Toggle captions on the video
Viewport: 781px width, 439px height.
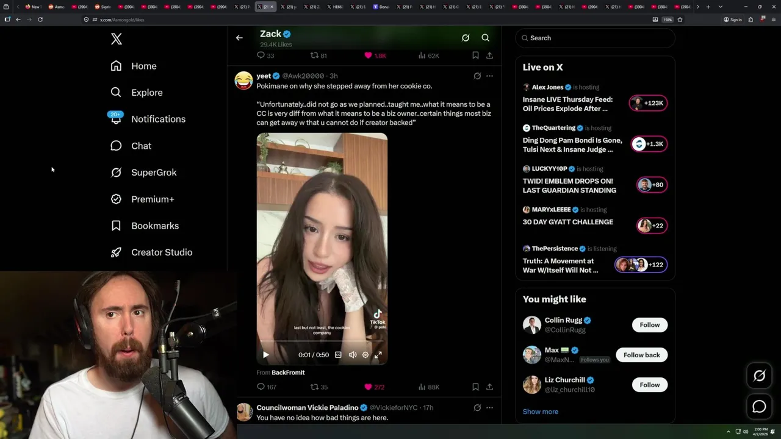point(338,355)
